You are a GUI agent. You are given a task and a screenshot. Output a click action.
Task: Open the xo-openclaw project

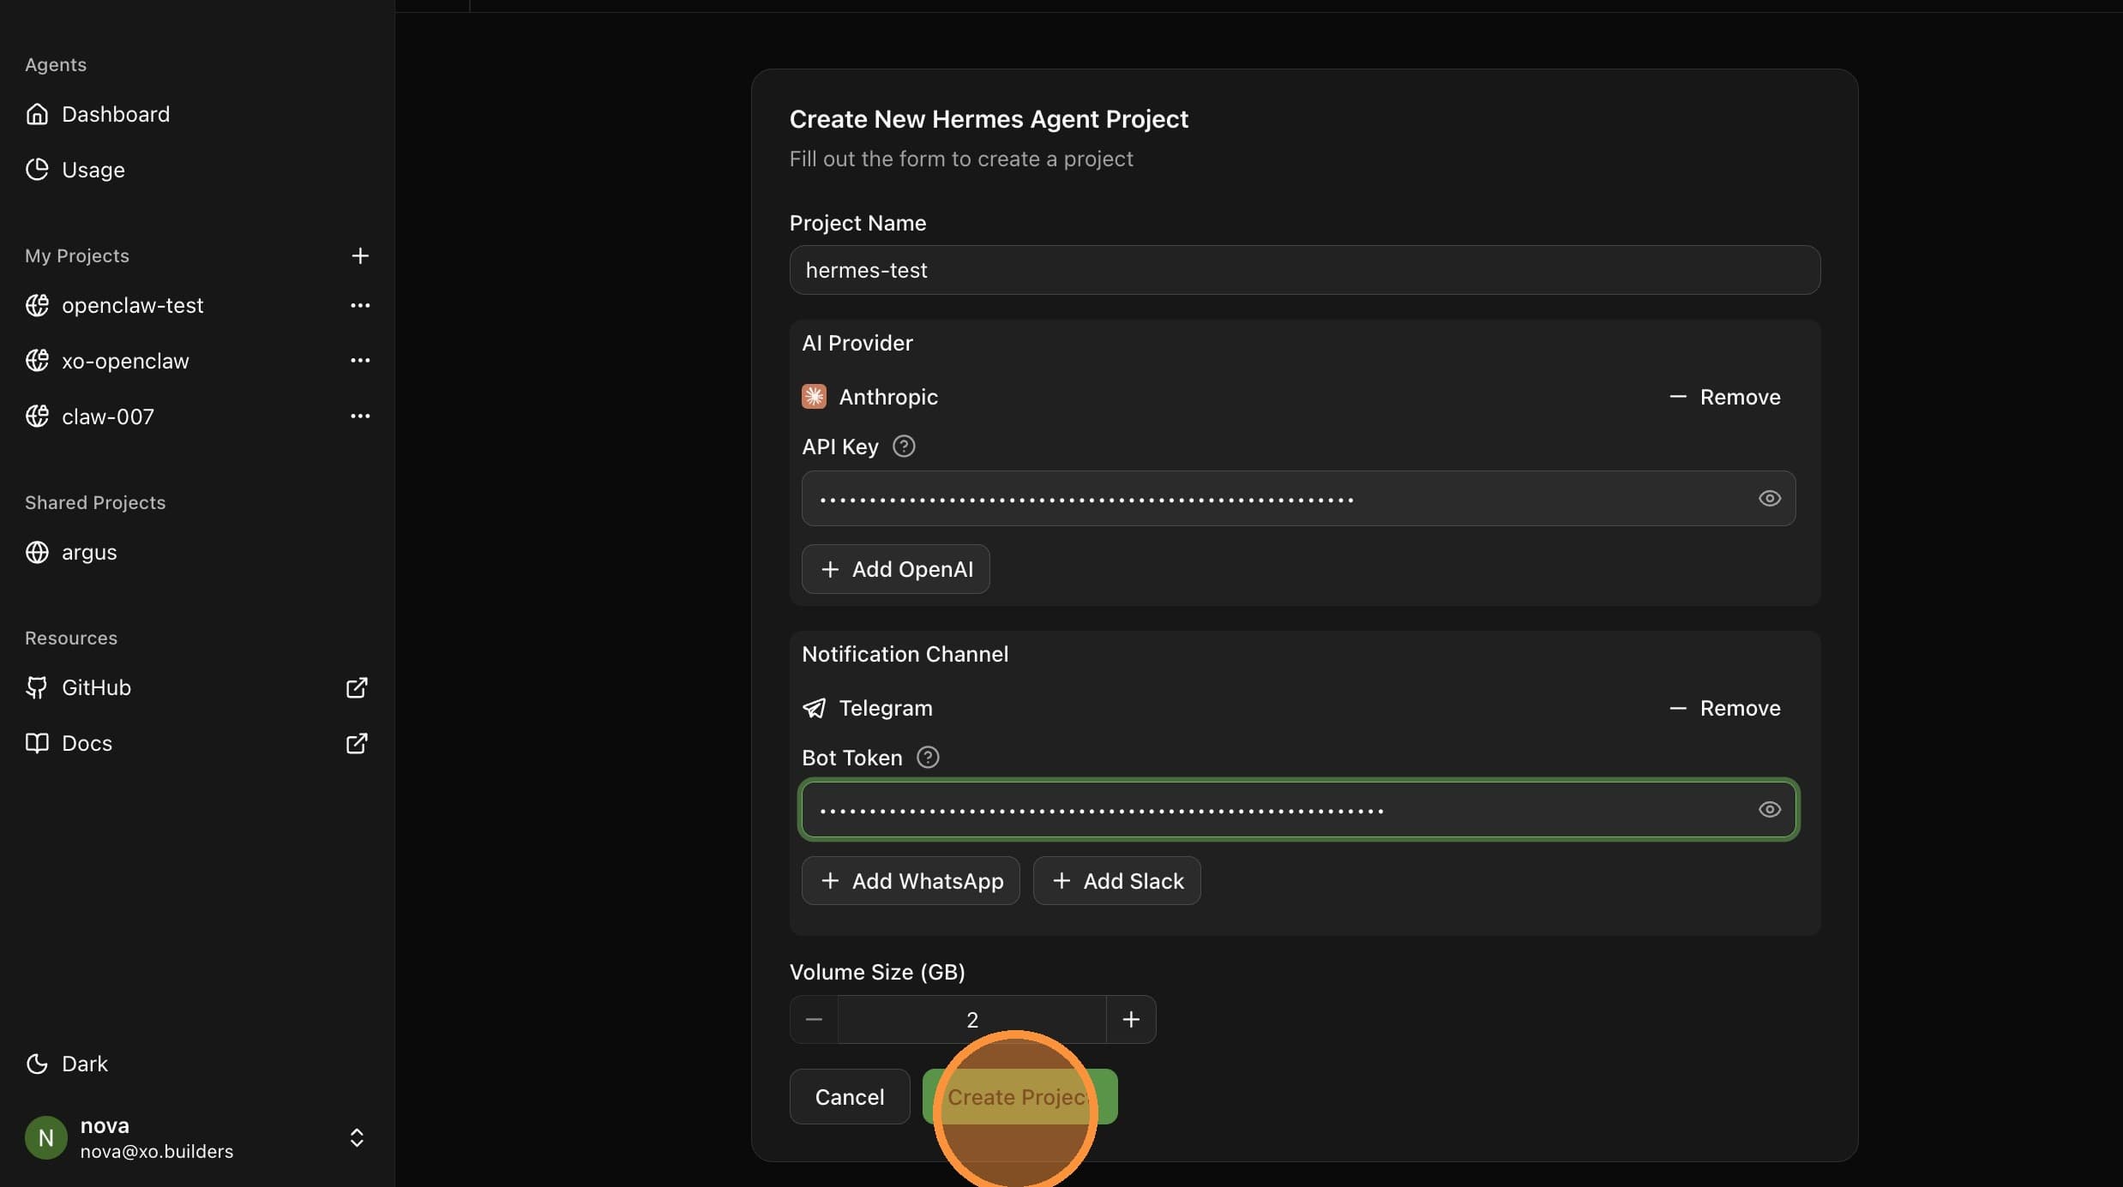click(125, 361)
